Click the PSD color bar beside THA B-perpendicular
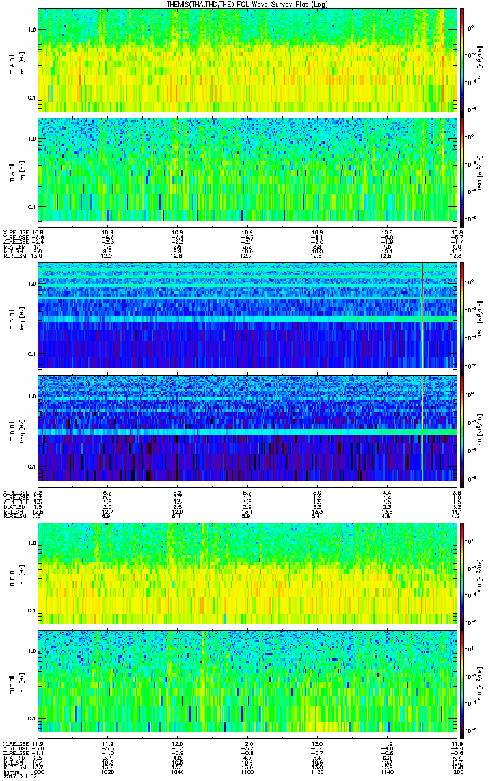The height and width of the screenshot is (781, 488). (462, 60)
